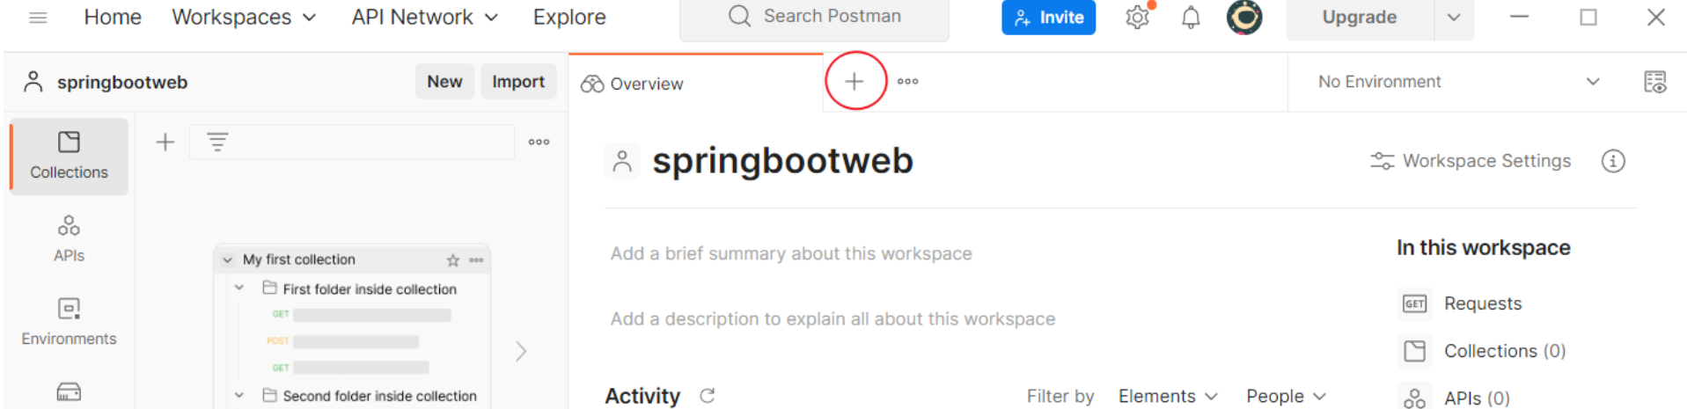Add a description for this workspace
This screenshot has width=1687, height=409.
click(x=832, y=318)
